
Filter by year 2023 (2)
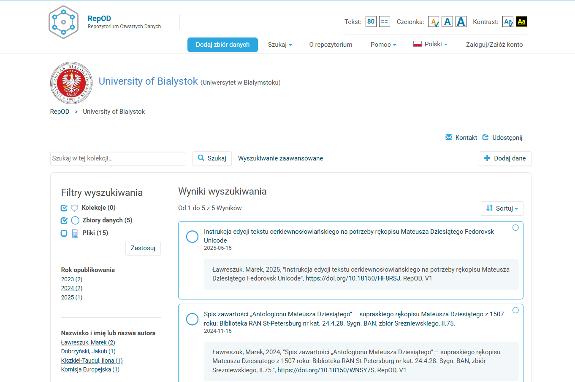[x=72, y=279]
